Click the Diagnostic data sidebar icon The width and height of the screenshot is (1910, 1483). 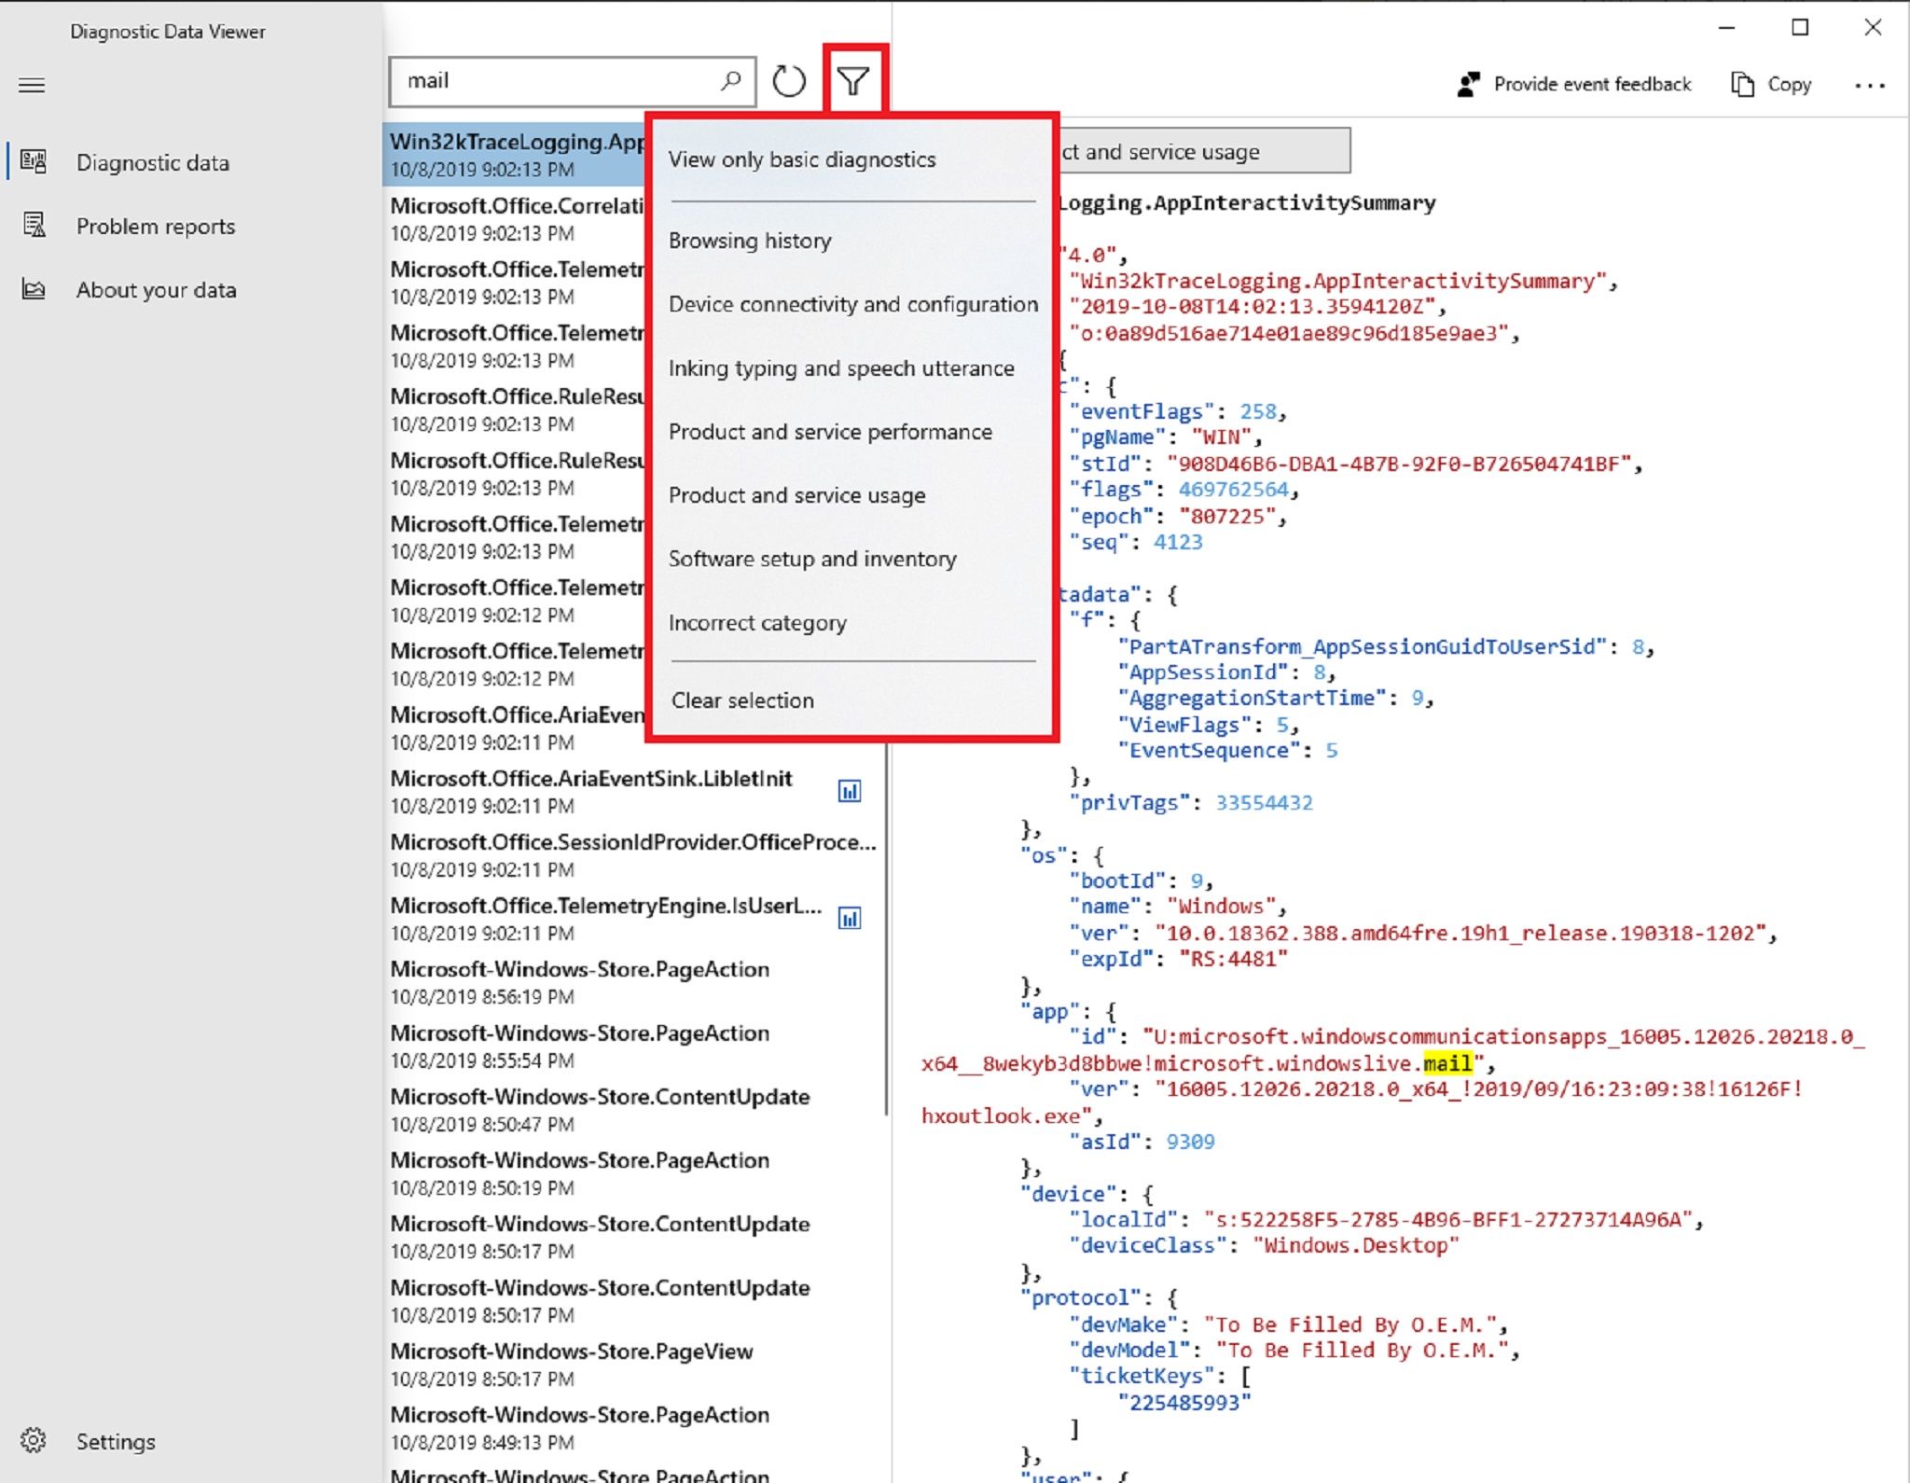click(34, 162)
